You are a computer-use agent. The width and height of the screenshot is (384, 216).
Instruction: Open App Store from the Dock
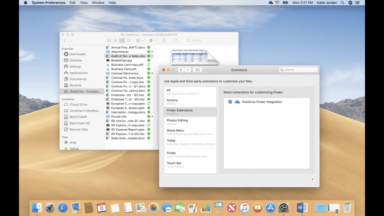pos(271,207)
